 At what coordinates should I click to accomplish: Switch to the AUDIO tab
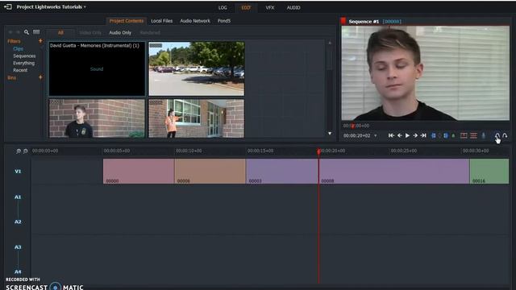[x=293, y=7]
